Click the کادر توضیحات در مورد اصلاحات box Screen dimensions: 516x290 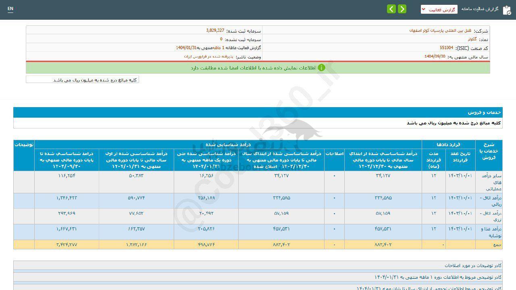[472, 265]
